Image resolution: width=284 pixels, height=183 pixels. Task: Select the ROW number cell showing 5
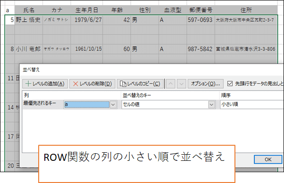click(x=10, y=20)
